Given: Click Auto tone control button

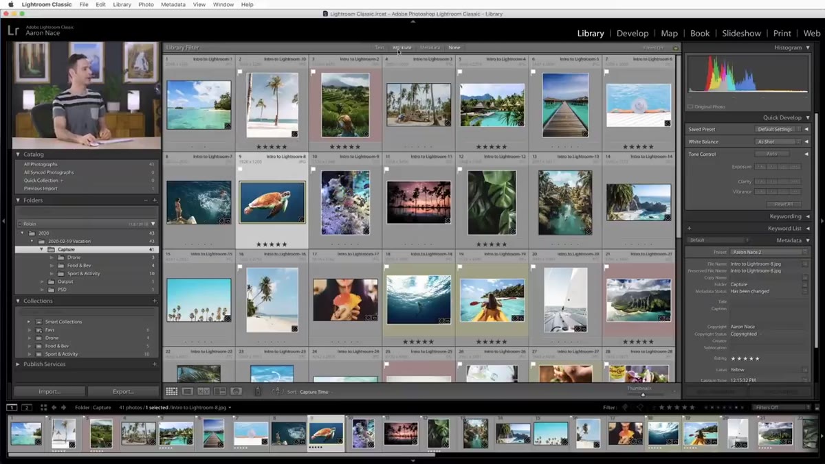Looking at the screenshot, I should pos(771,154).
